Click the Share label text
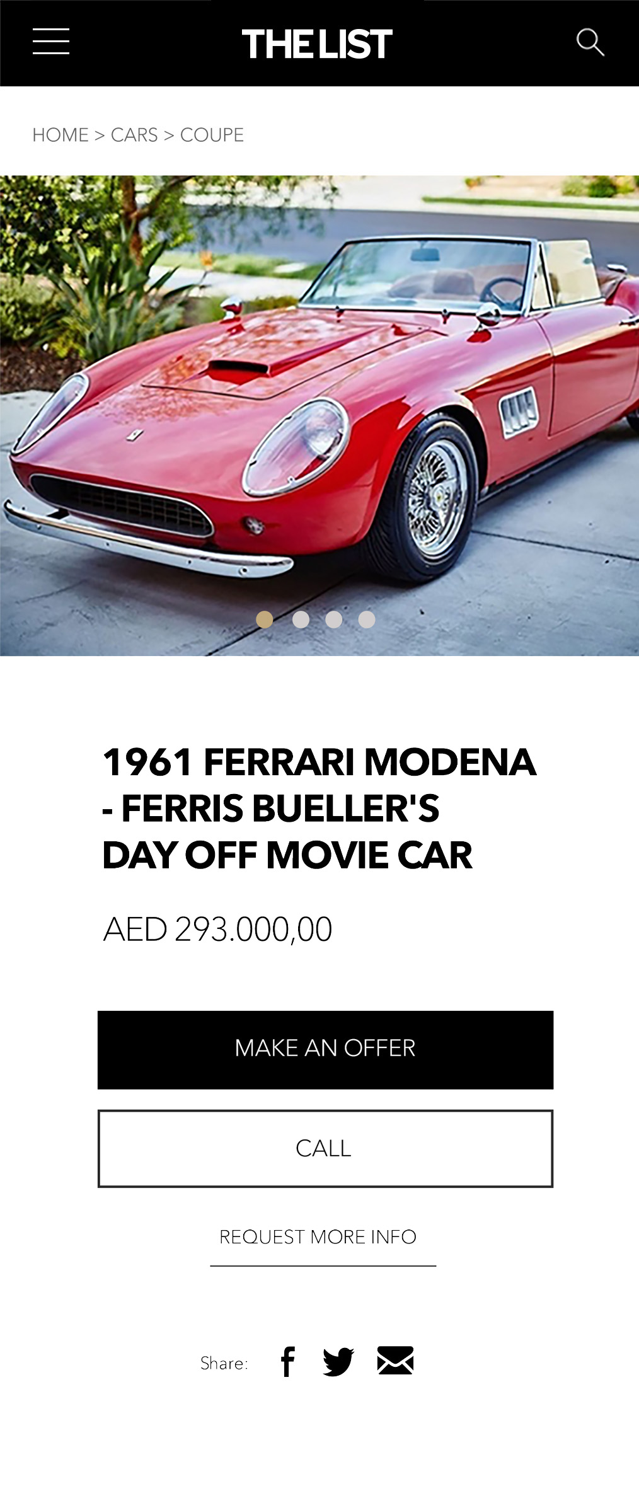This screenshot has width=639, height=1491. pos(224,1363)
